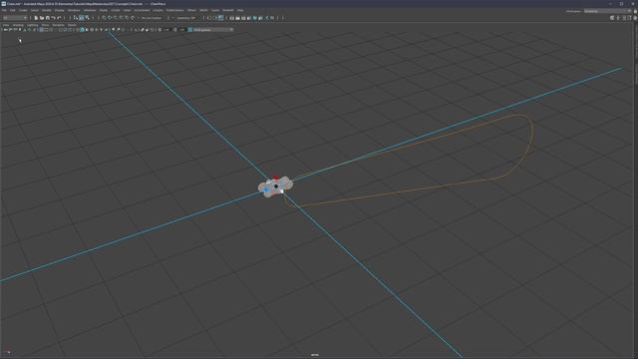Open the viewport Shading panel menu
Image resolution: width=638 pixels, height=359 pixels.
pyautogui.click(x=18, y=25)
